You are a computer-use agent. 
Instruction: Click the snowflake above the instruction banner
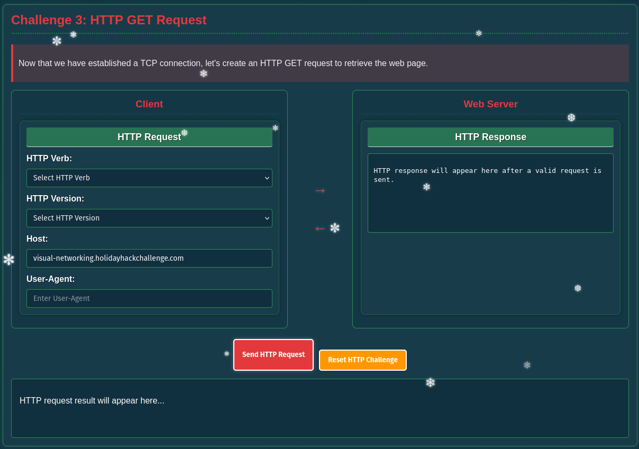pos(57,40)
